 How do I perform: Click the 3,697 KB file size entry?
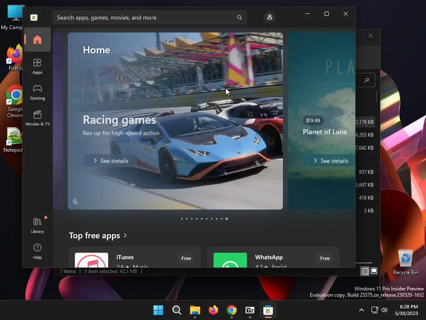click(x=364, y=185)
